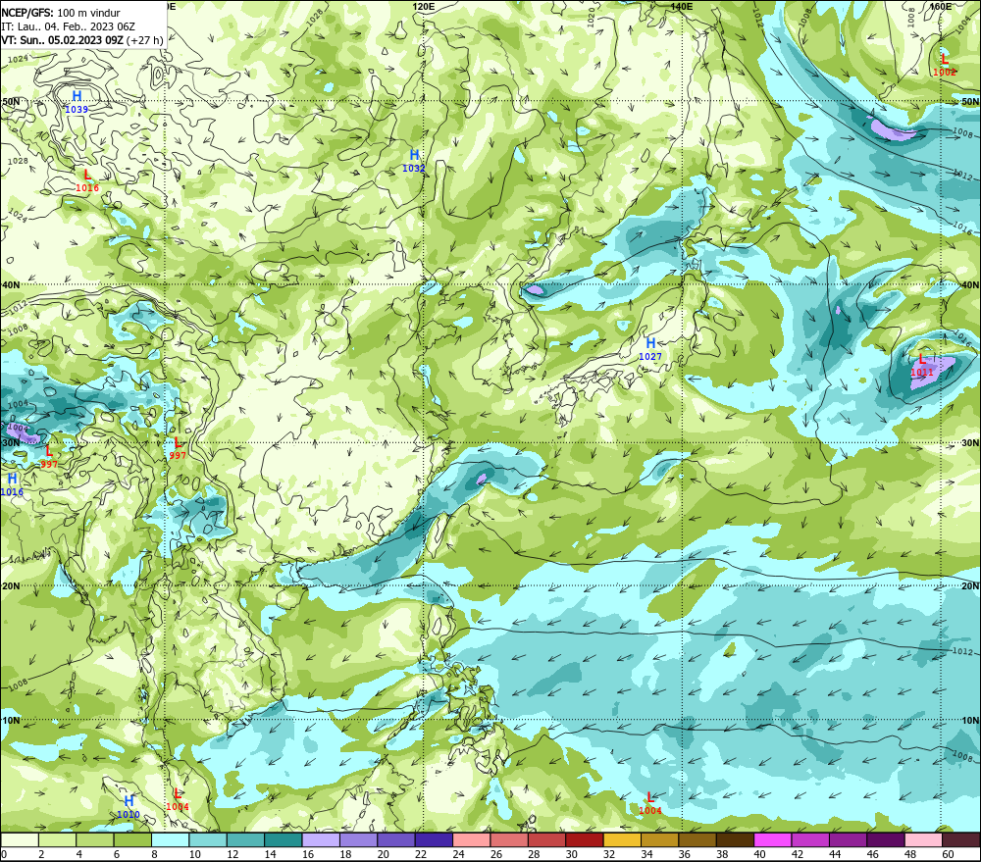Image resolution: width=981 pixels, height=862 pixels.
Task: Pick the golden yellow 32–34 legend swatch
Action: pos(622,839)
